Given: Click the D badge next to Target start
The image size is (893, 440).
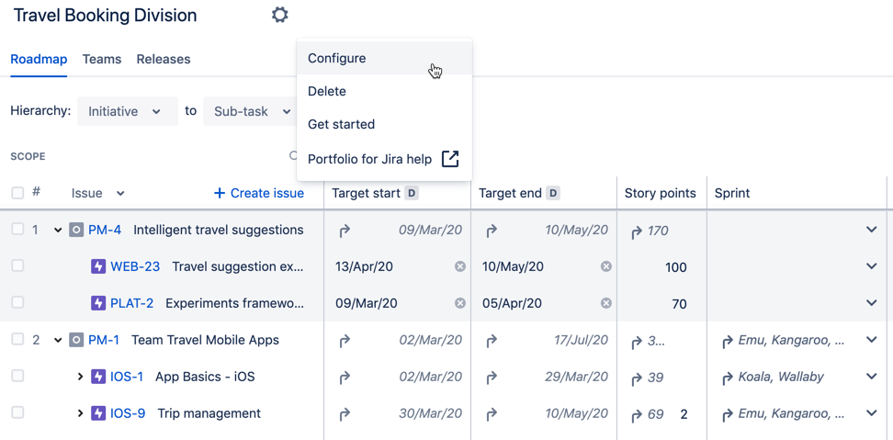Looking at the screenshot, I should pyautogui.click(x=412, y=193).
